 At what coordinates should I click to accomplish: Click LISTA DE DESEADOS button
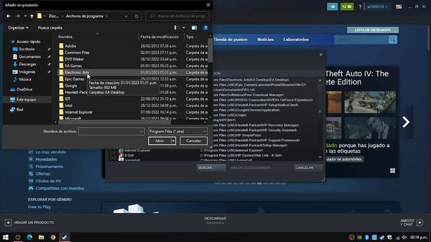(372, 30)
